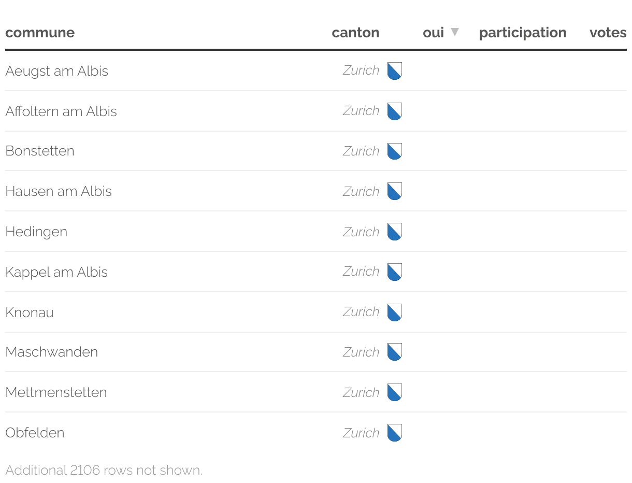The width and height of the screenshot is (632, 483).
Task: Click Zurich shield icon in Mettmenstetten row
Action: pos(394,392)
